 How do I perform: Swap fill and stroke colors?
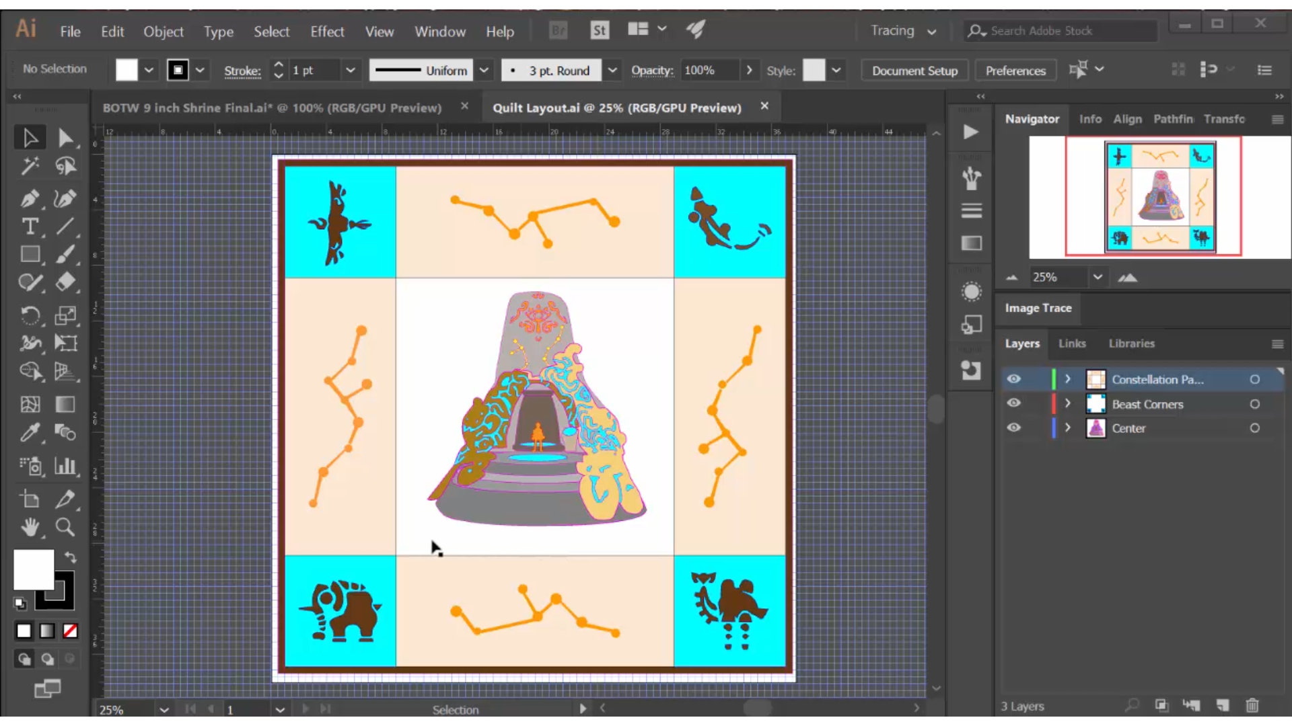coord(71,557)
